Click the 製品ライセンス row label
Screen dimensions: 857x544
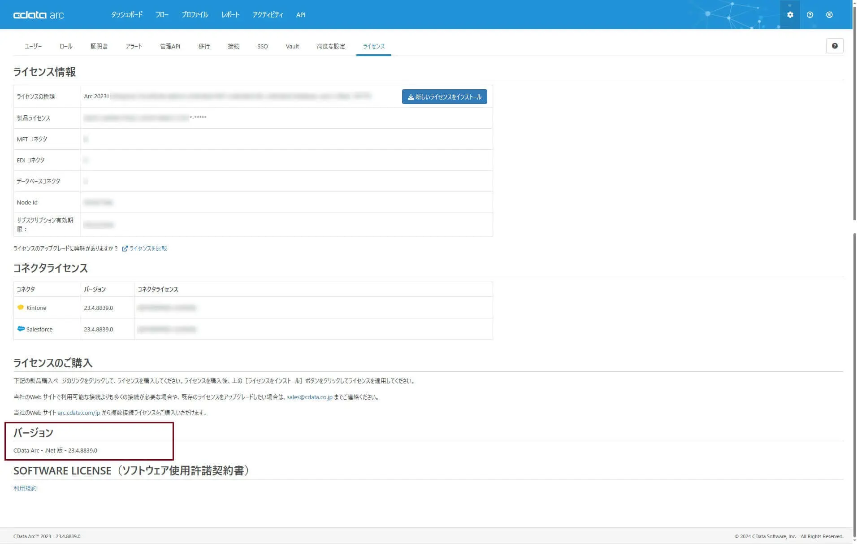tap(34, 118)
